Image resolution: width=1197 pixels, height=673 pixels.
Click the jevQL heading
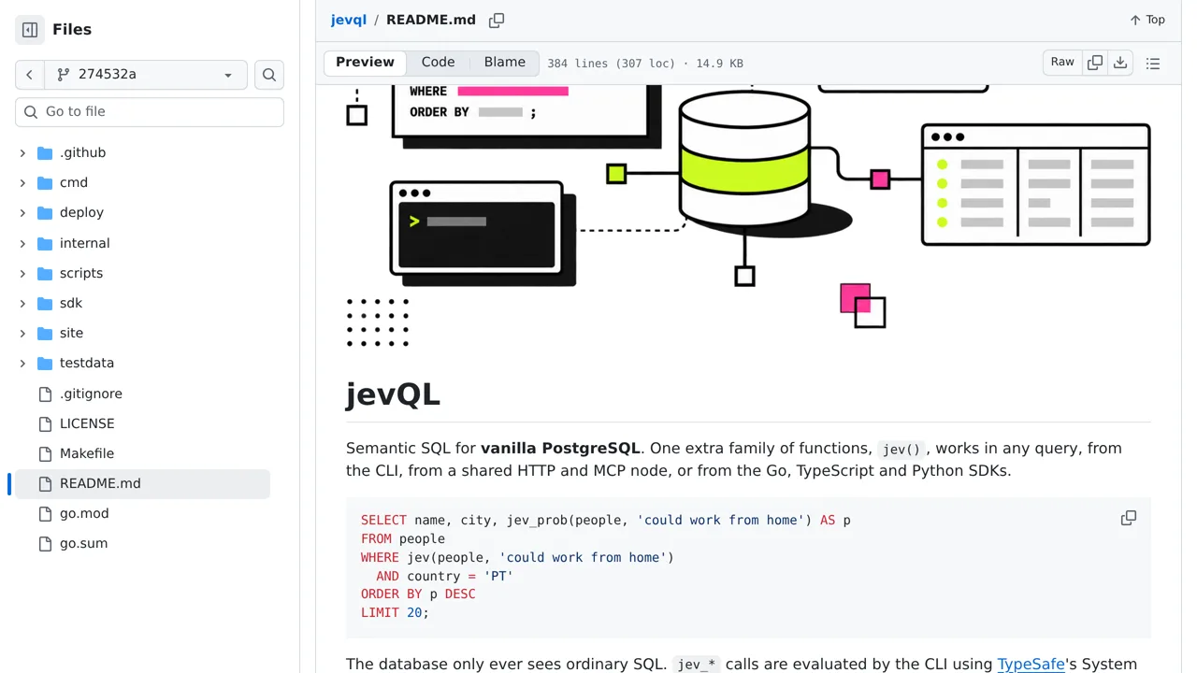393,394
